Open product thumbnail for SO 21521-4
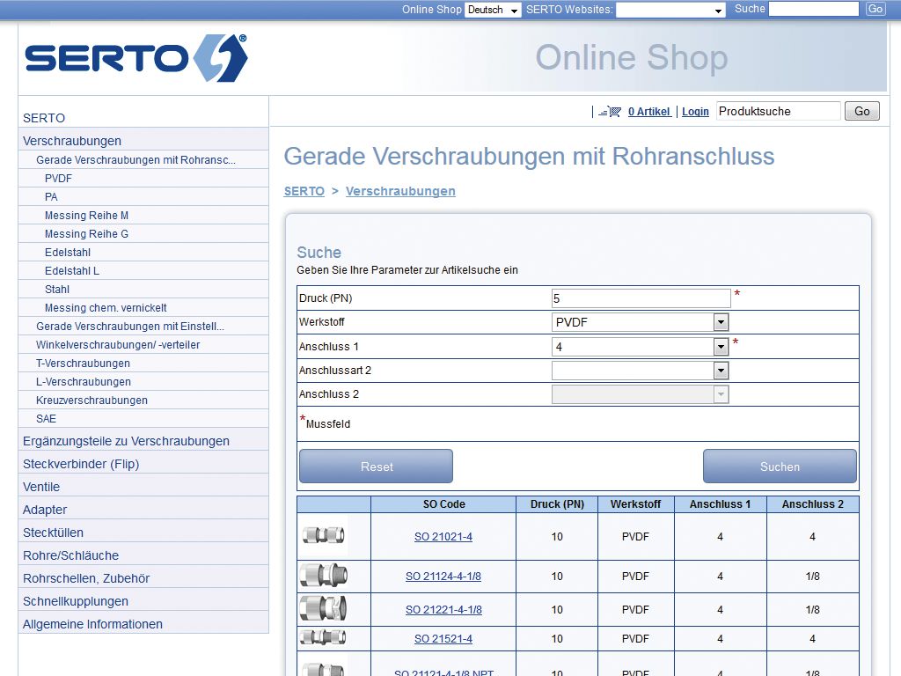Screen dimensions: 901x676 coord(324,637)
